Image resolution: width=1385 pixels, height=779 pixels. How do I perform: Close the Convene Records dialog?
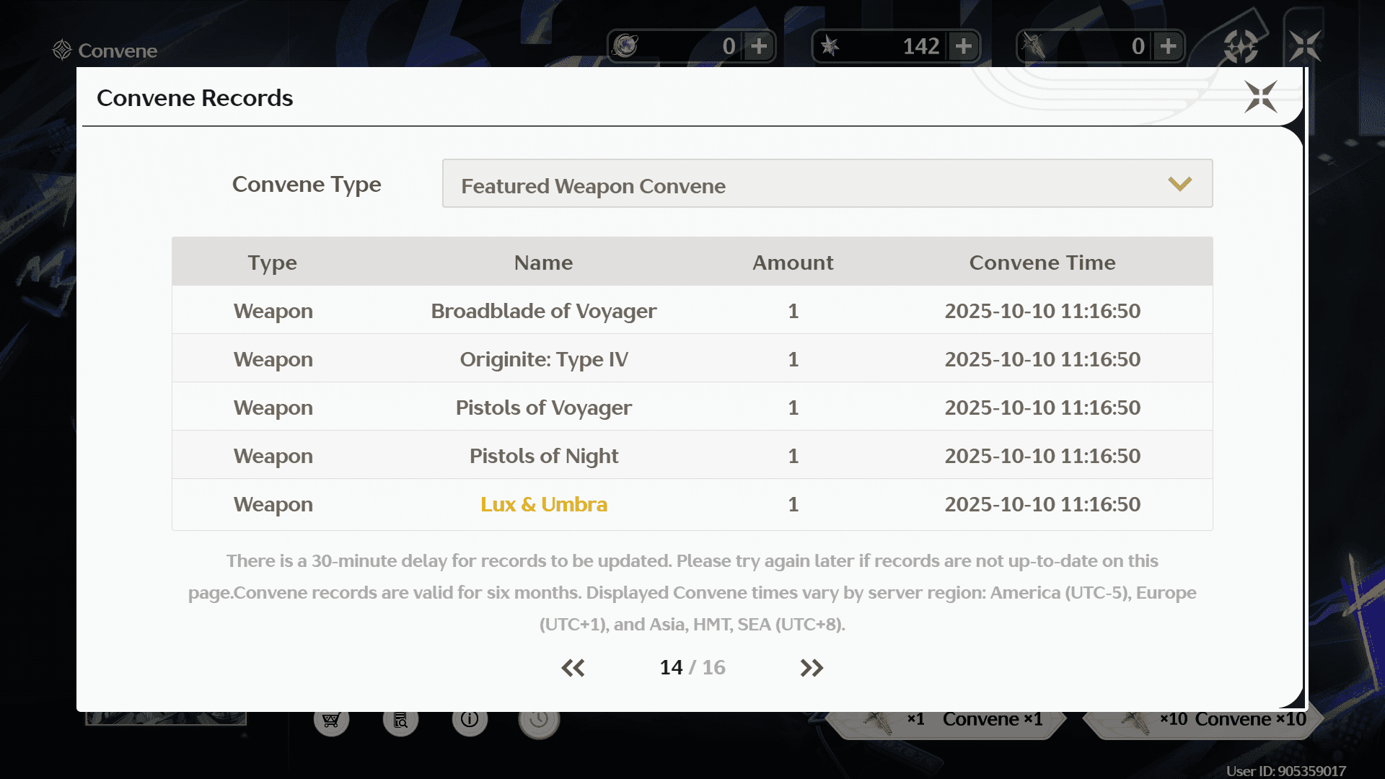pos(1260,97)
